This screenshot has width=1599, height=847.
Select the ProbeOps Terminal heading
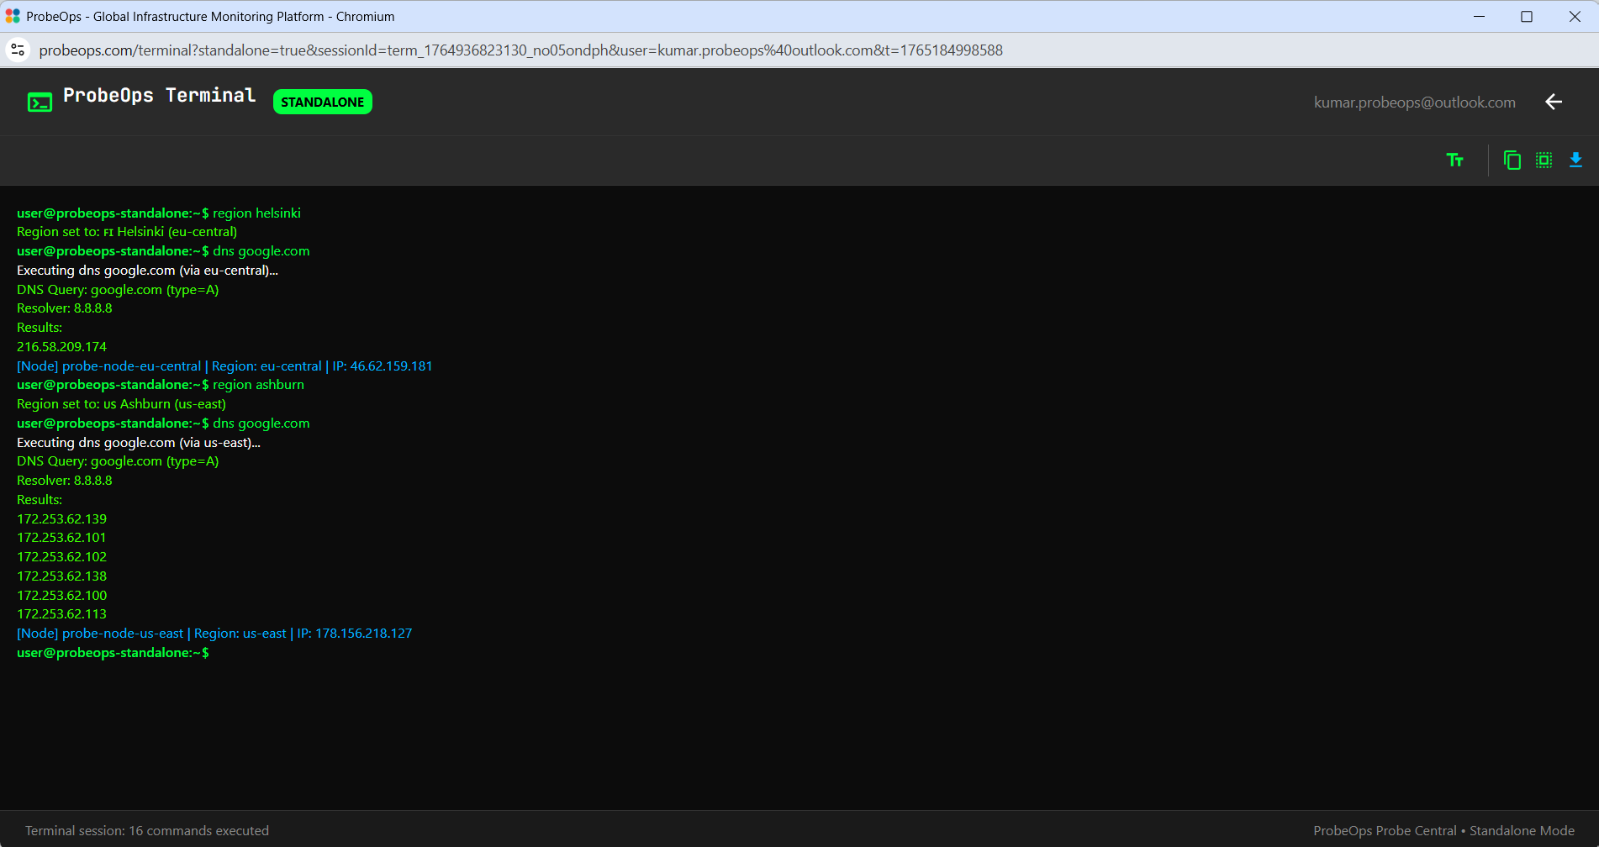[159, 95]
